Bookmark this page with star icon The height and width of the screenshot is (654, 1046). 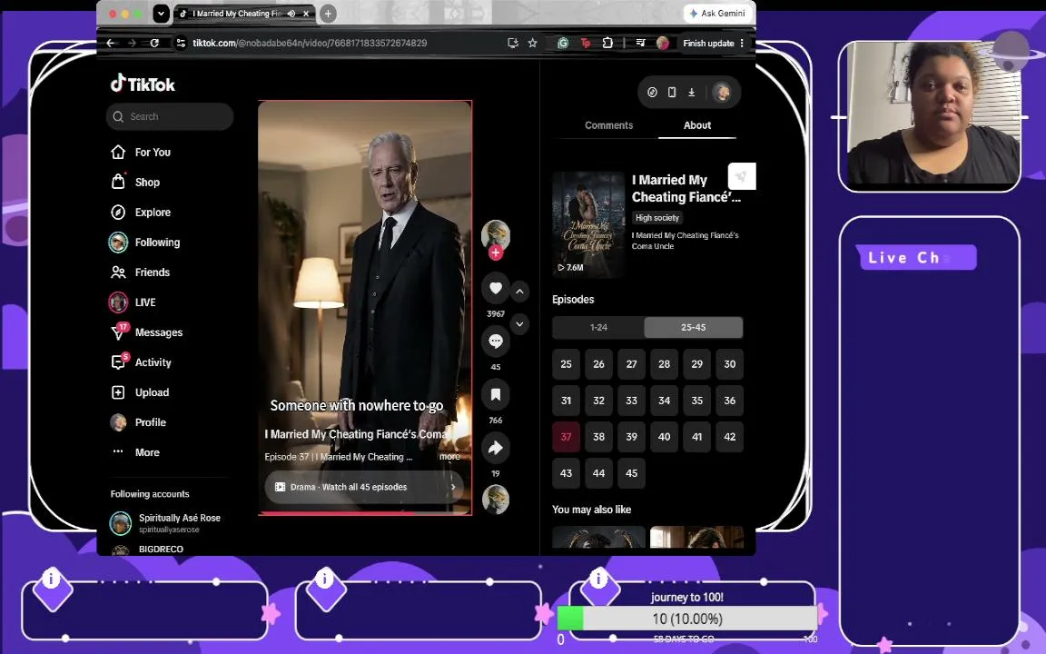532,43
